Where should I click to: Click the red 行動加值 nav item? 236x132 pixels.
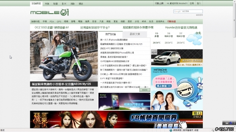171,21
